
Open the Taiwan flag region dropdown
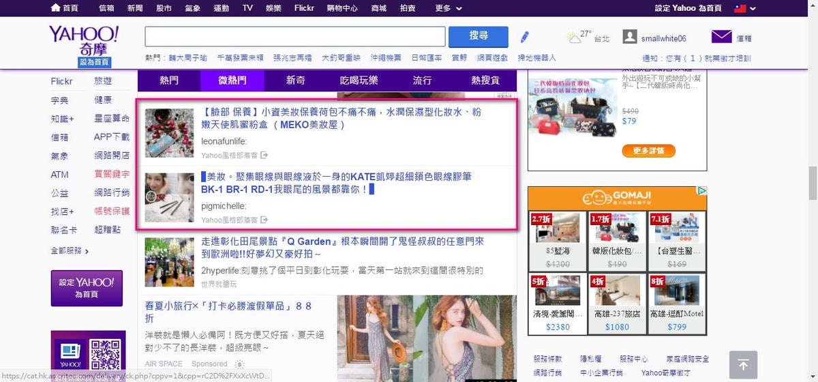point(740,8)
